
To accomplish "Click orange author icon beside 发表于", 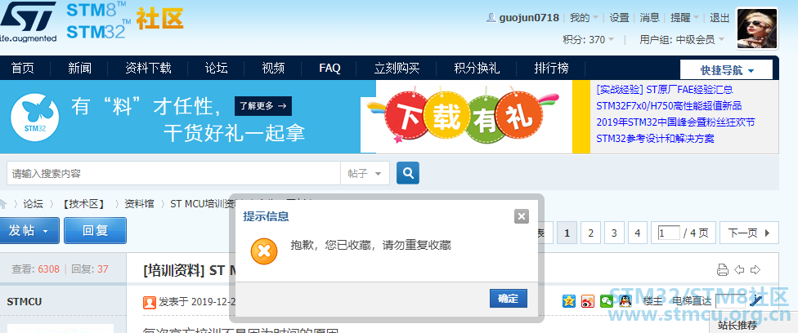I will 150,303.
